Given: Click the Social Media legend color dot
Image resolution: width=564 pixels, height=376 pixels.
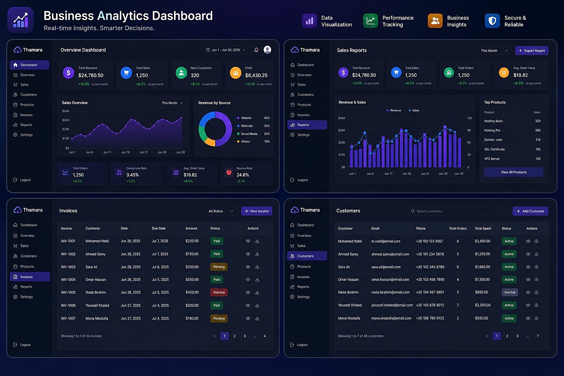Looking at the screenshot, I should [x=238, y=134].
